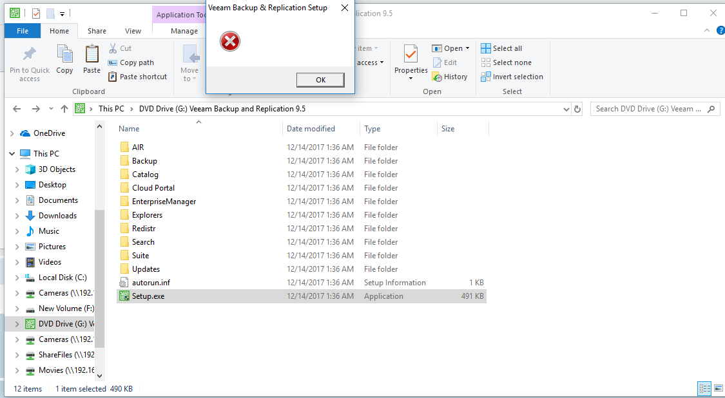Switch to the Share ribbon tab
The image size is (725, 398).
(x=97, y=31)
